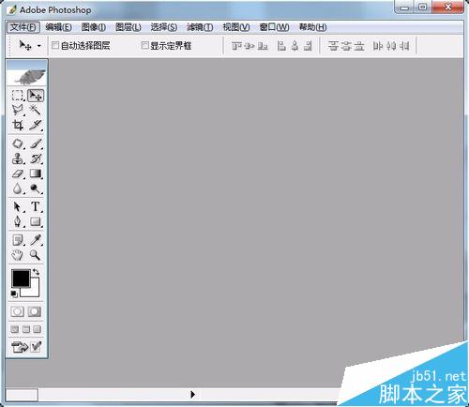
Task: Click distribute left edges button
Action: pos(378,46)
